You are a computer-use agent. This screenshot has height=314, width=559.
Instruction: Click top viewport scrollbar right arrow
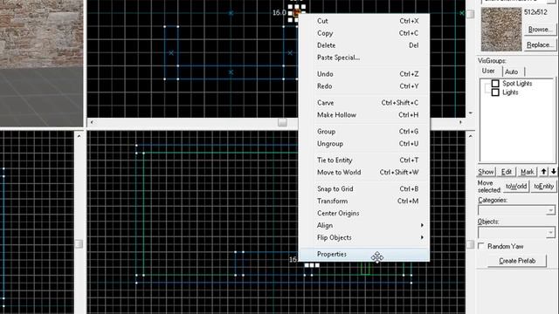point(460,122)
